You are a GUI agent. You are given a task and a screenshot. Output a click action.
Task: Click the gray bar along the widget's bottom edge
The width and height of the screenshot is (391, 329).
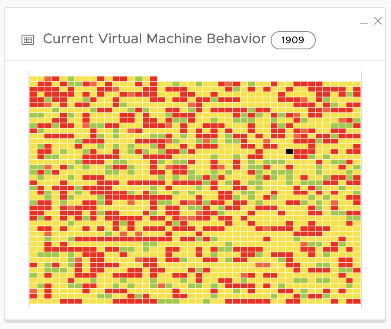click(195, 321)
